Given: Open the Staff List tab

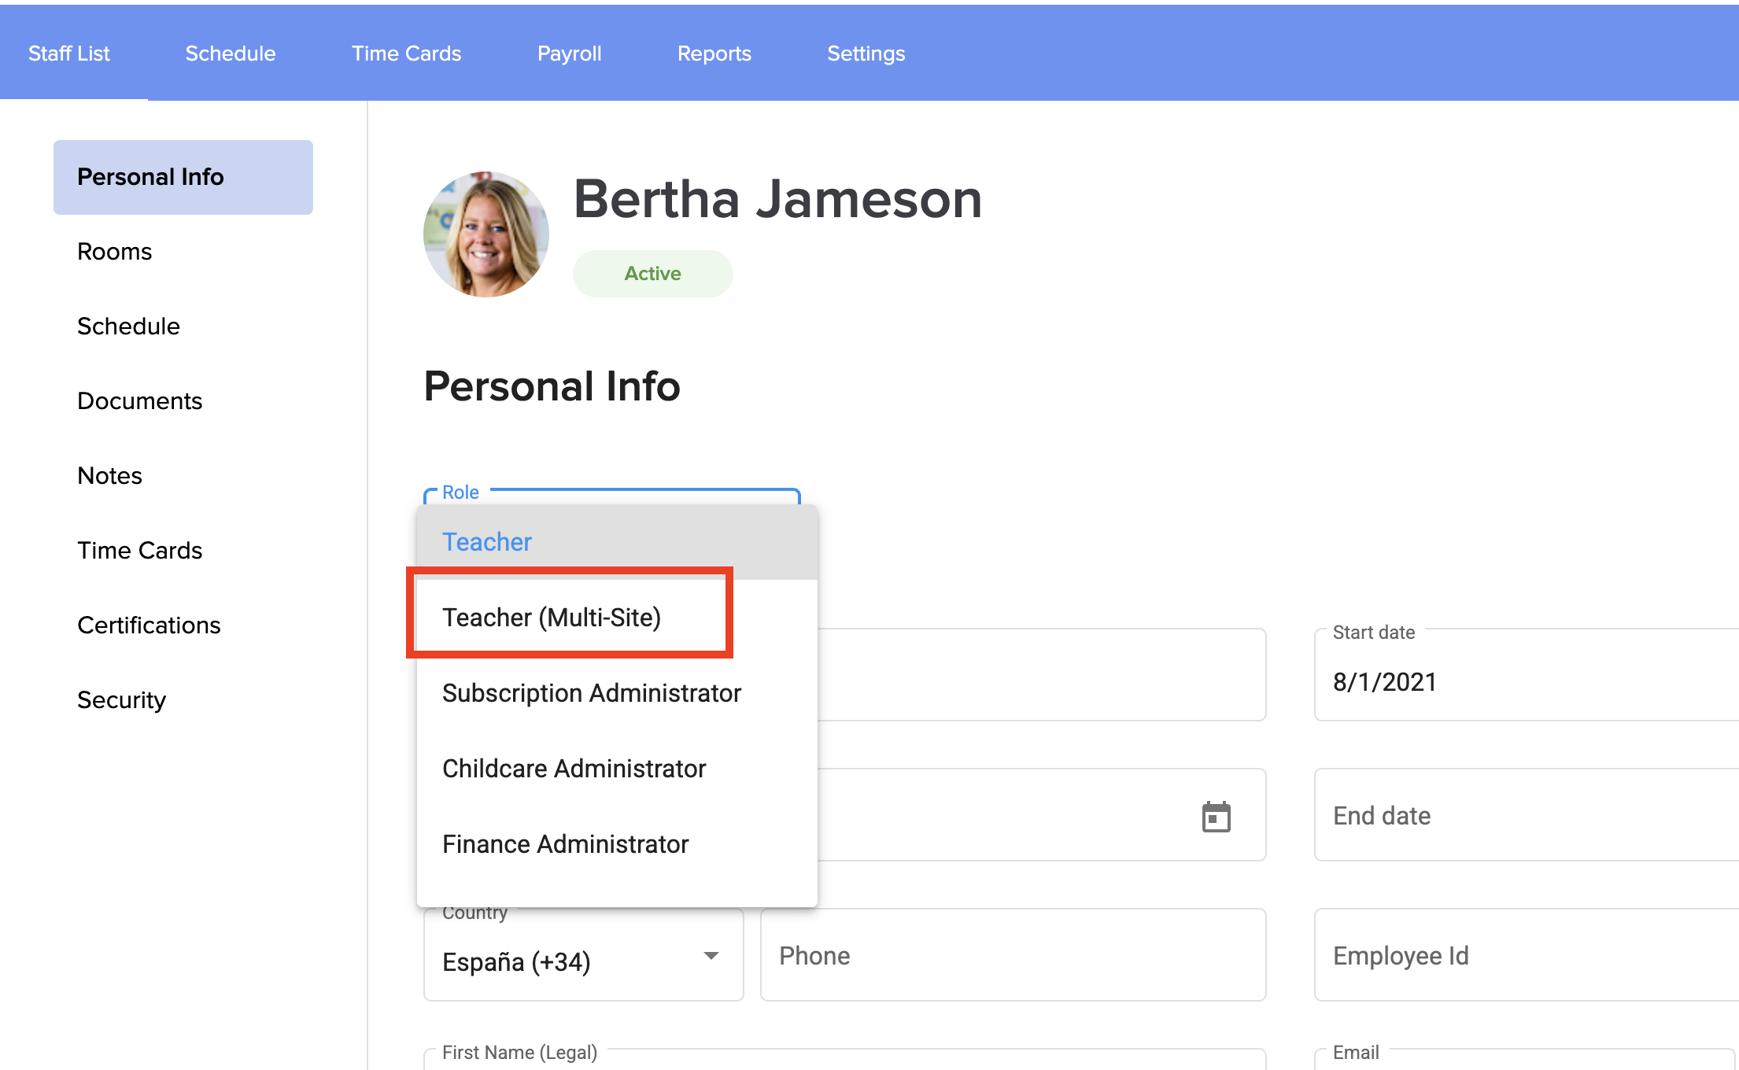Looking at the screenshot, I should (69, 53).
